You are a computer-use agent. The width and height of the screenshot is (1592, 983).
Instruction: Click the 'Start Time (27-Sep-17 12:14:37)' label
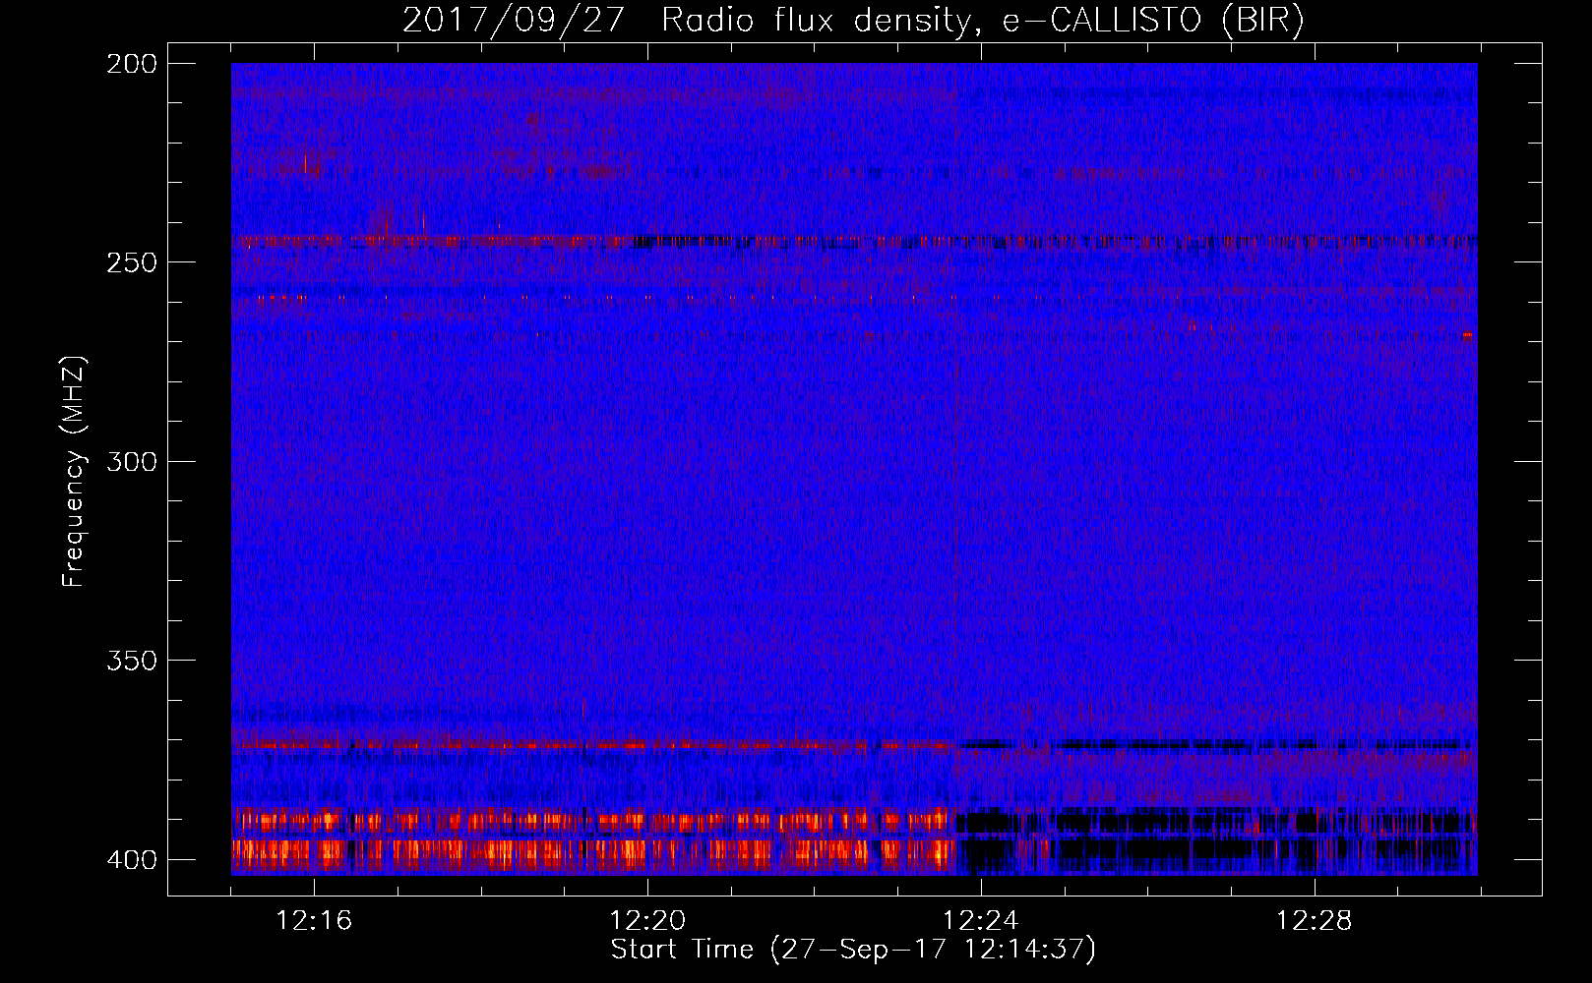[x=853, y=950]
